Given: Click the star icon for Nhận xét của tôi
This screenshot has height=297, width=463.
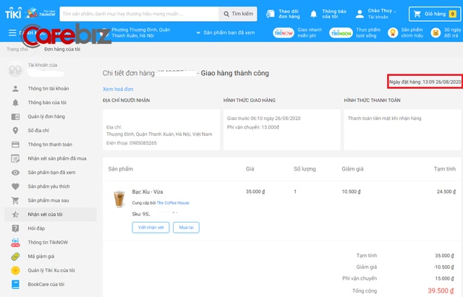Looking at the screenshot, I should click(x=15, y=215).
